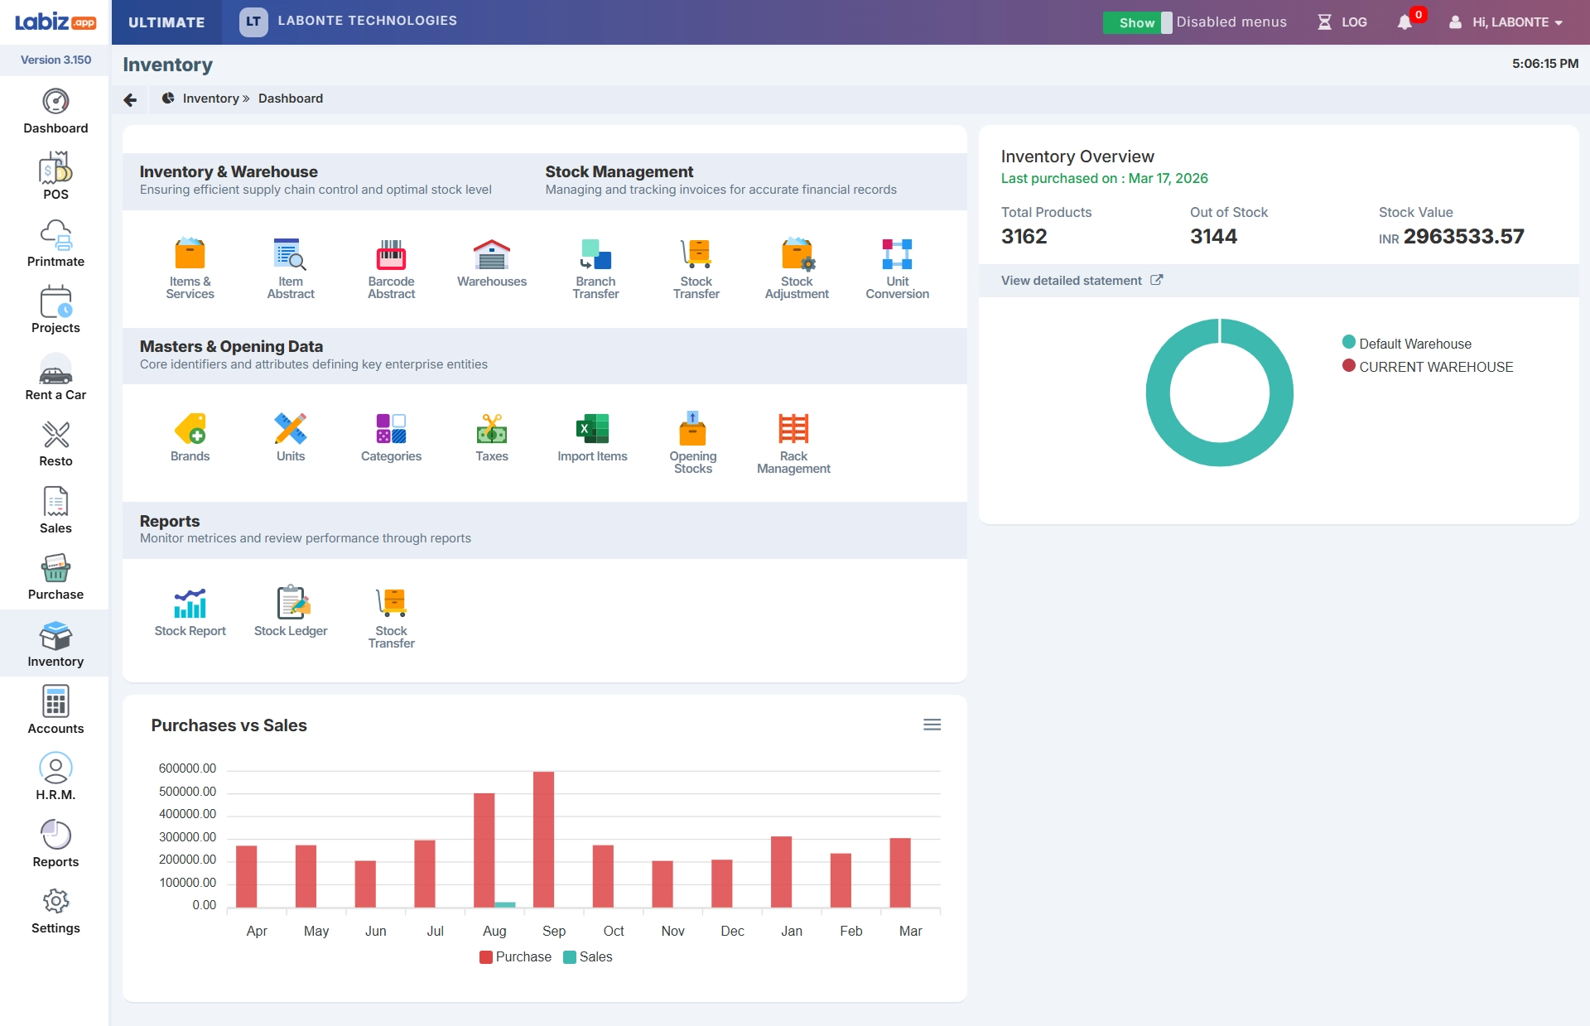The height and width of the screenshot is (1026, 1590).
Task: Open the Purchases vs Sales chart menu
Action: [x=932, y=725]
